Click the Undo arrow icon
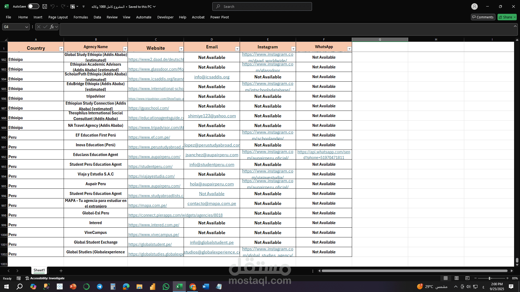520x292 pixels. pos(52,6)
